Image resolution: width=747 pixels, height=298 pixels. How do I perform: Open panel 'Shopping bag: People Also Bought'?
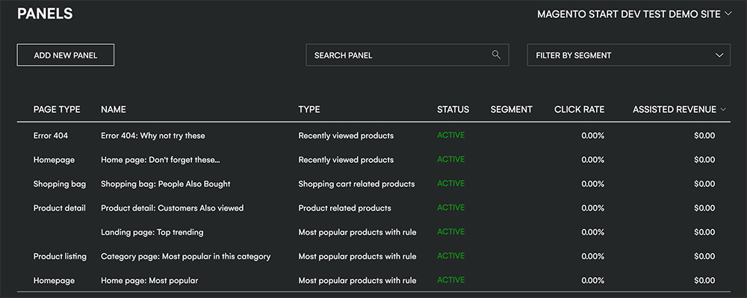point(166,184)
